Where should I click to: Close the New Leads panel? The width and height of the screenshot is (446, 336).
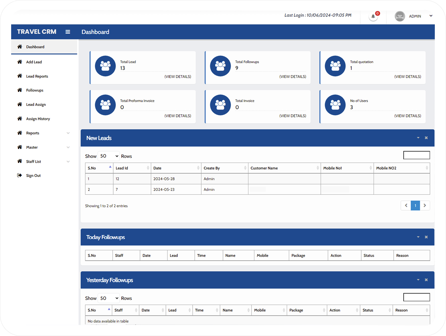point(426,138)
